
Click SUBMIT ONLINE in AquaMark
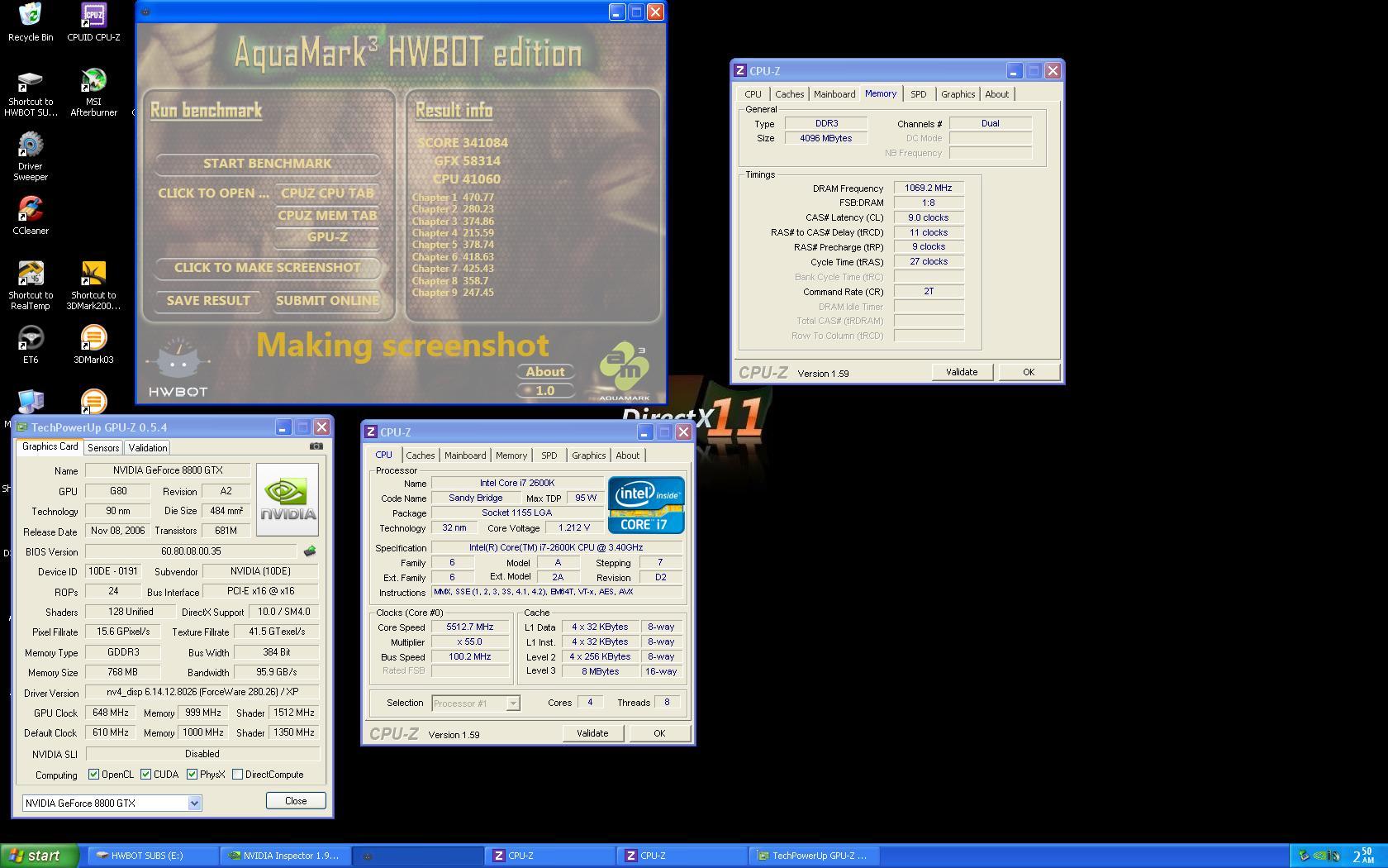tap(327, 301)
